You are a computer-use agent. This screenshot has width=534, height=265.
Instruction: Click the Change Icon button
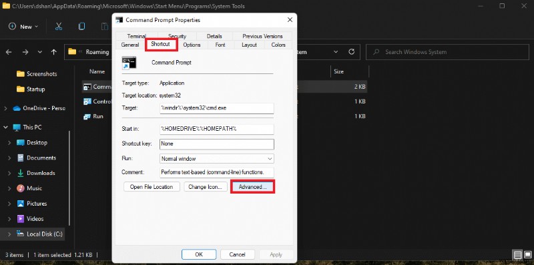(206, 187)
